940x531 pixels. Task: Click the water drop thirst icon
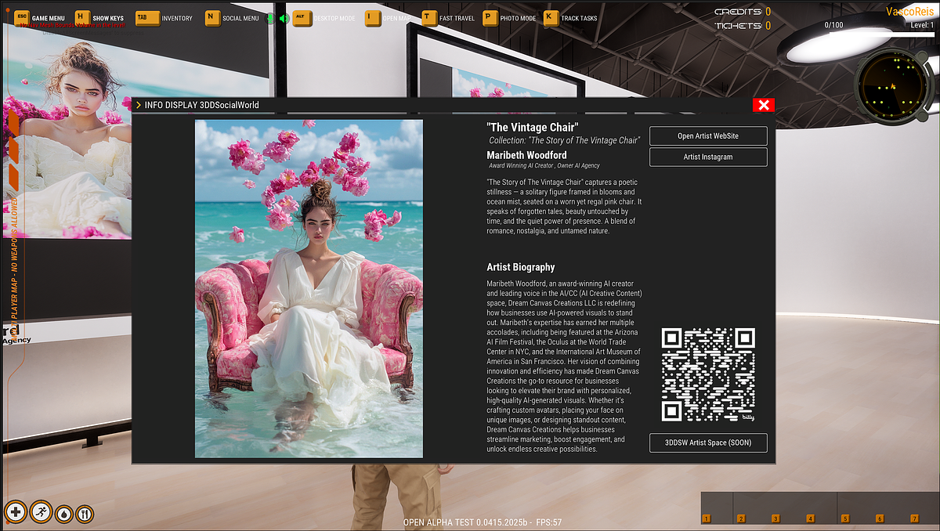(63, 514)
